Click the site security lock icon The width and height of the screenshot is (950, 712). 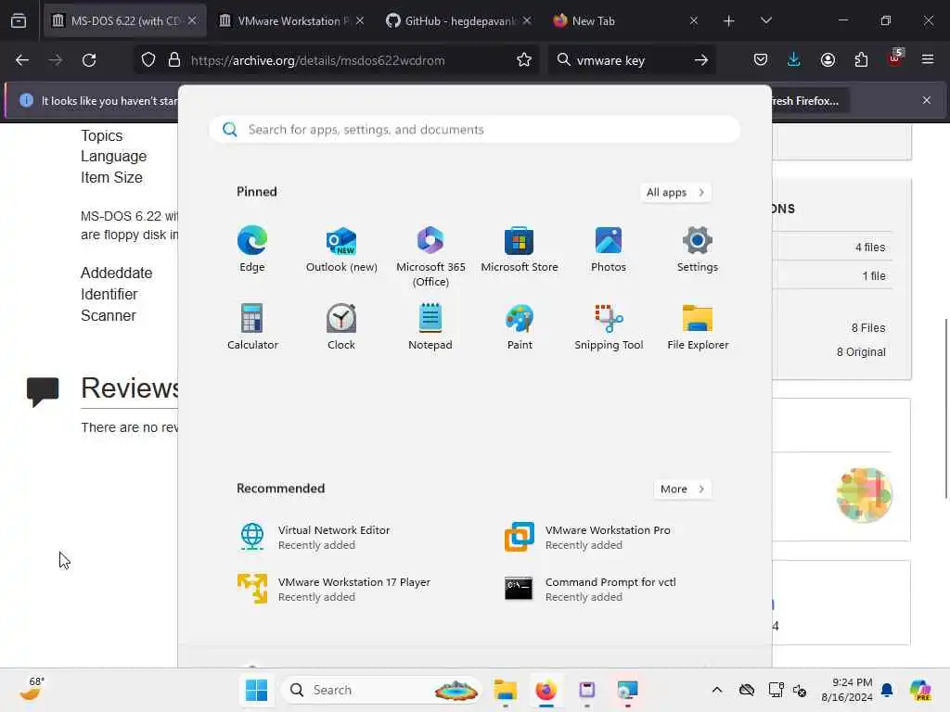coord(174,60)
